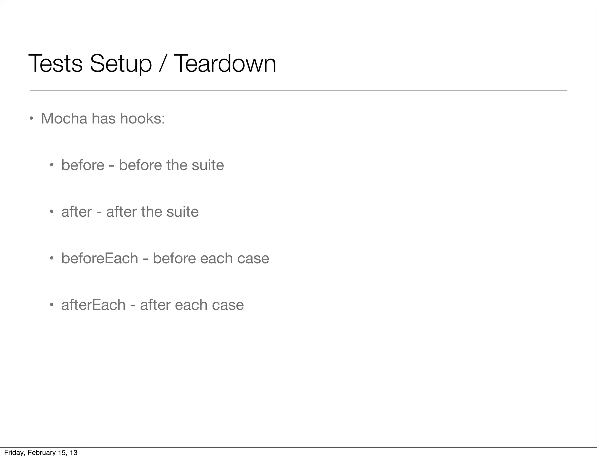The width and height of the screenshot is (597, 459).
Task: Click the bullet dot beside the "beforeEach" line
Action: coord(52,258)
